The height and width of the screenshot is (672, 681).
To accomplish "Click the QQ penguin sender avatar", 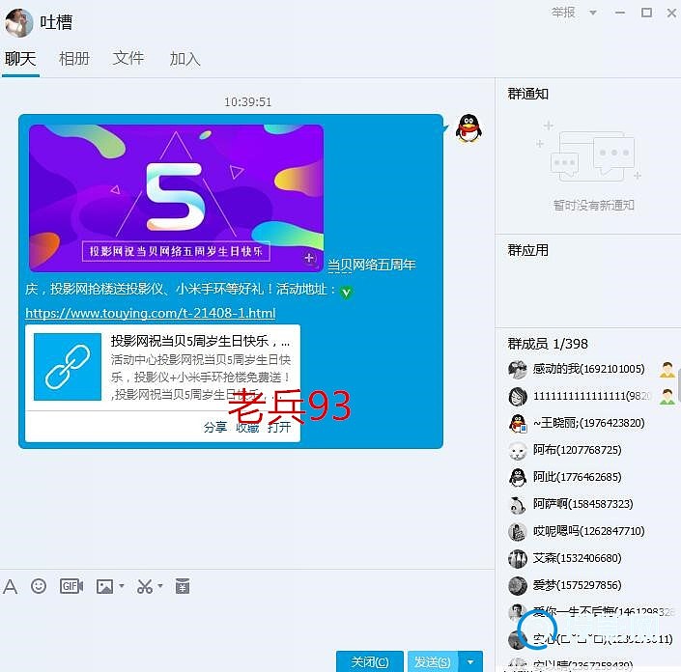I will 468,128.
